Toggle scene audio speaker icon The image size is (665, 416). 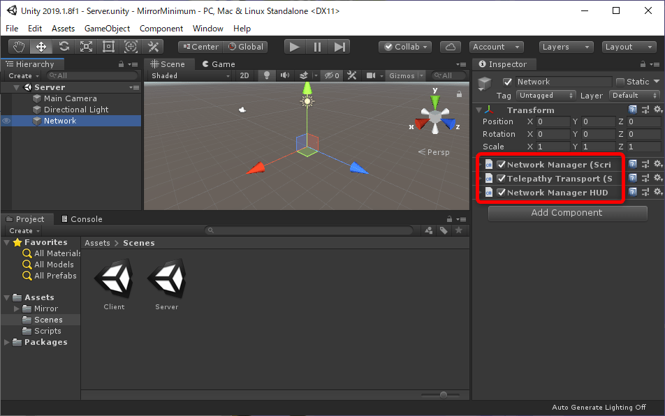(284, 75)
